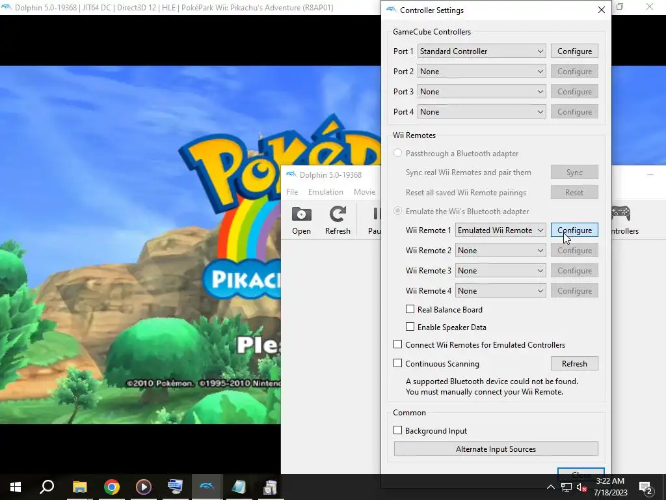
Task: Enable Real Balance Board checkbox
Action: pos(410,309)
